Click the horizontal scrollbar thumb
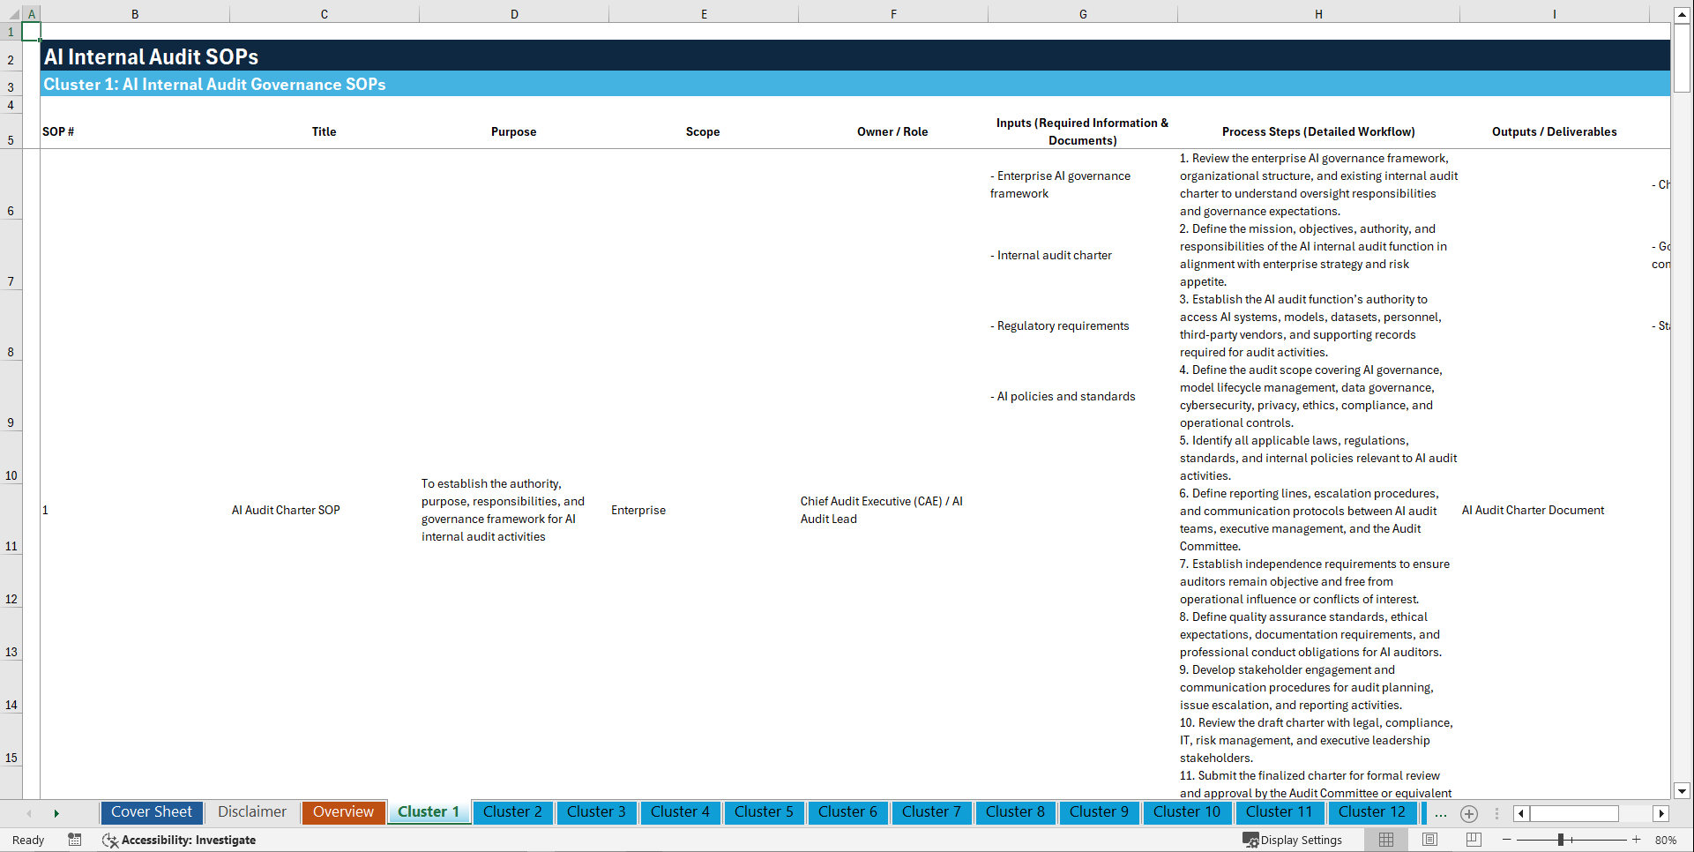Screen dimensions: 1694x852 (x=1574, y=813)
